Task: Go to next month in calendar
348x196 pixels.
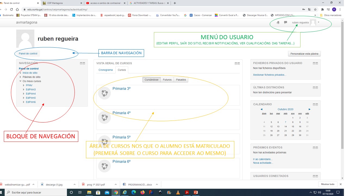Action: [310, 109]
